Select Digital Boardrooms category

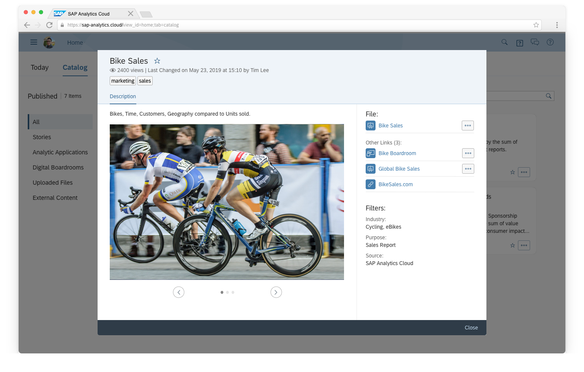pos(58,167)
